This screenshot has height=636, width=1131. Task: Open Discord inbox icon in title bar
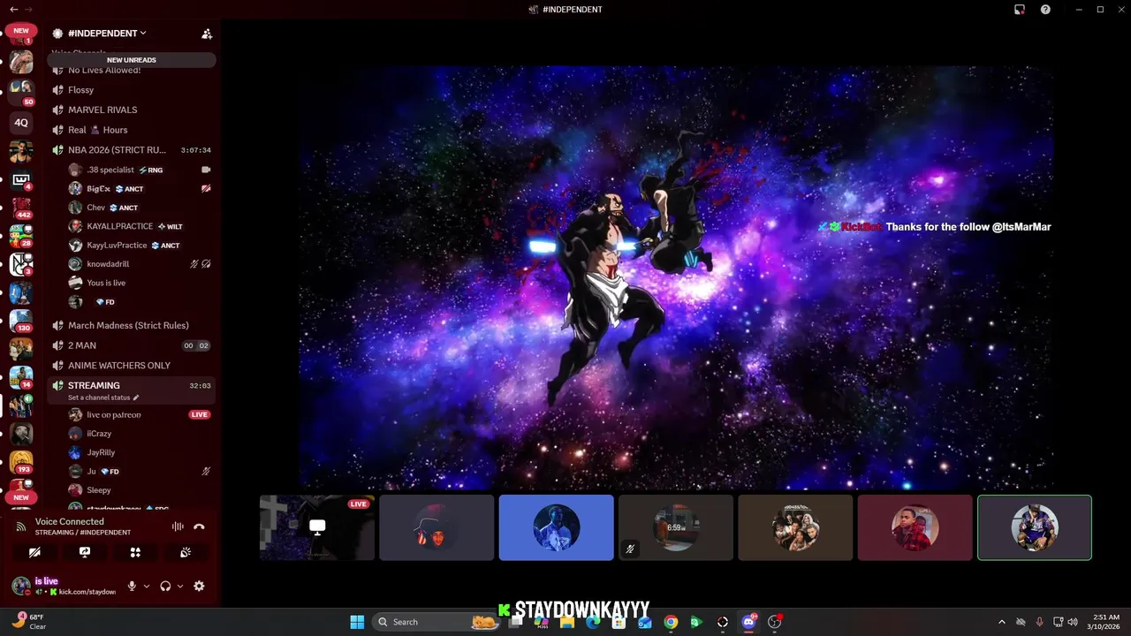[1020, 10]
